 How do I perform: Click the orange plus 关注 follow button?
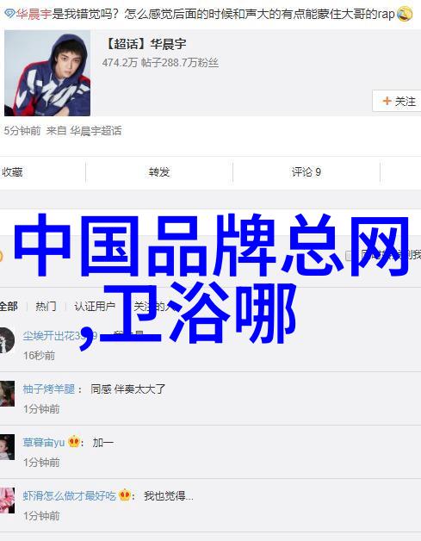click(399, 101)
